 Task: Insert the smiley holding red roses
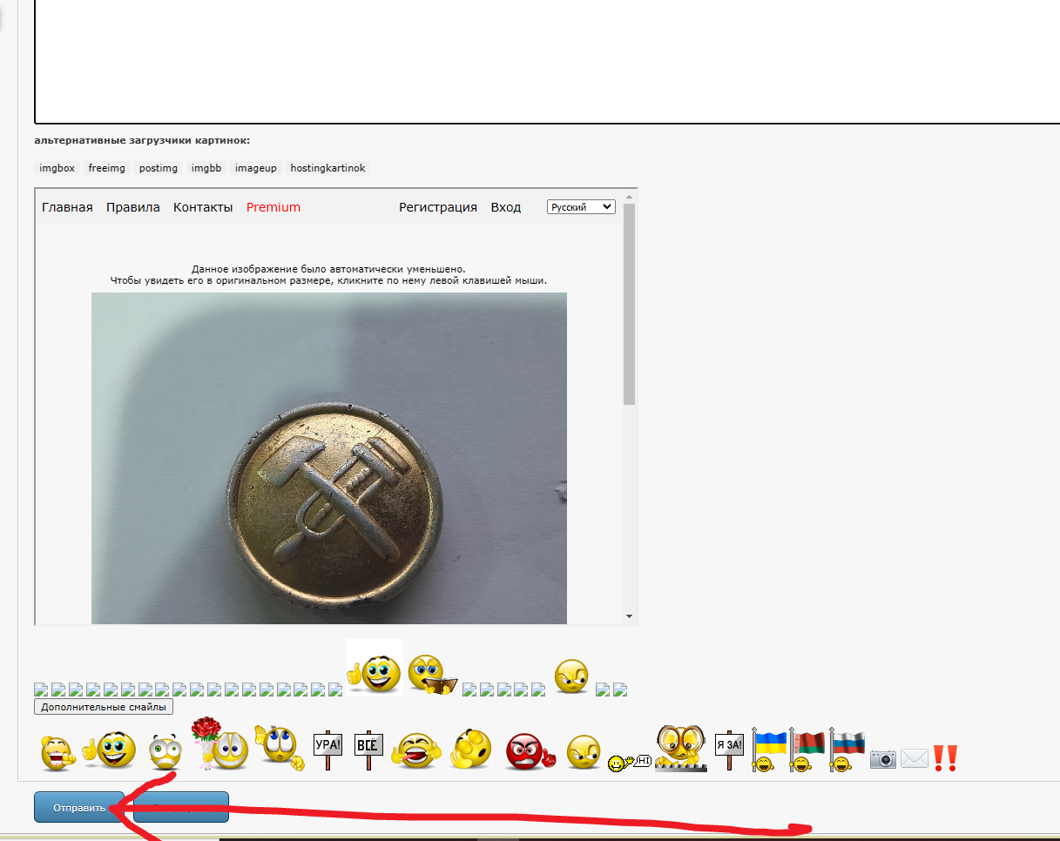(219, 743)
